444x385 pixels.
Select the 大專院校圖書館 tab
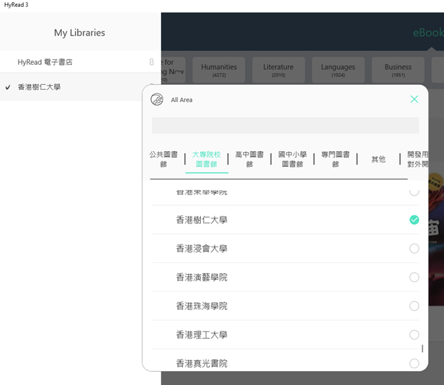click(x=206, y=159)
